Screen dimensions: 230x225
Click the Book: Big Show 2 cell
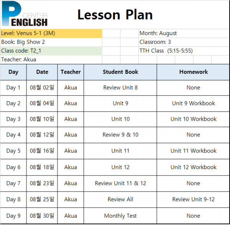[51, 42]
